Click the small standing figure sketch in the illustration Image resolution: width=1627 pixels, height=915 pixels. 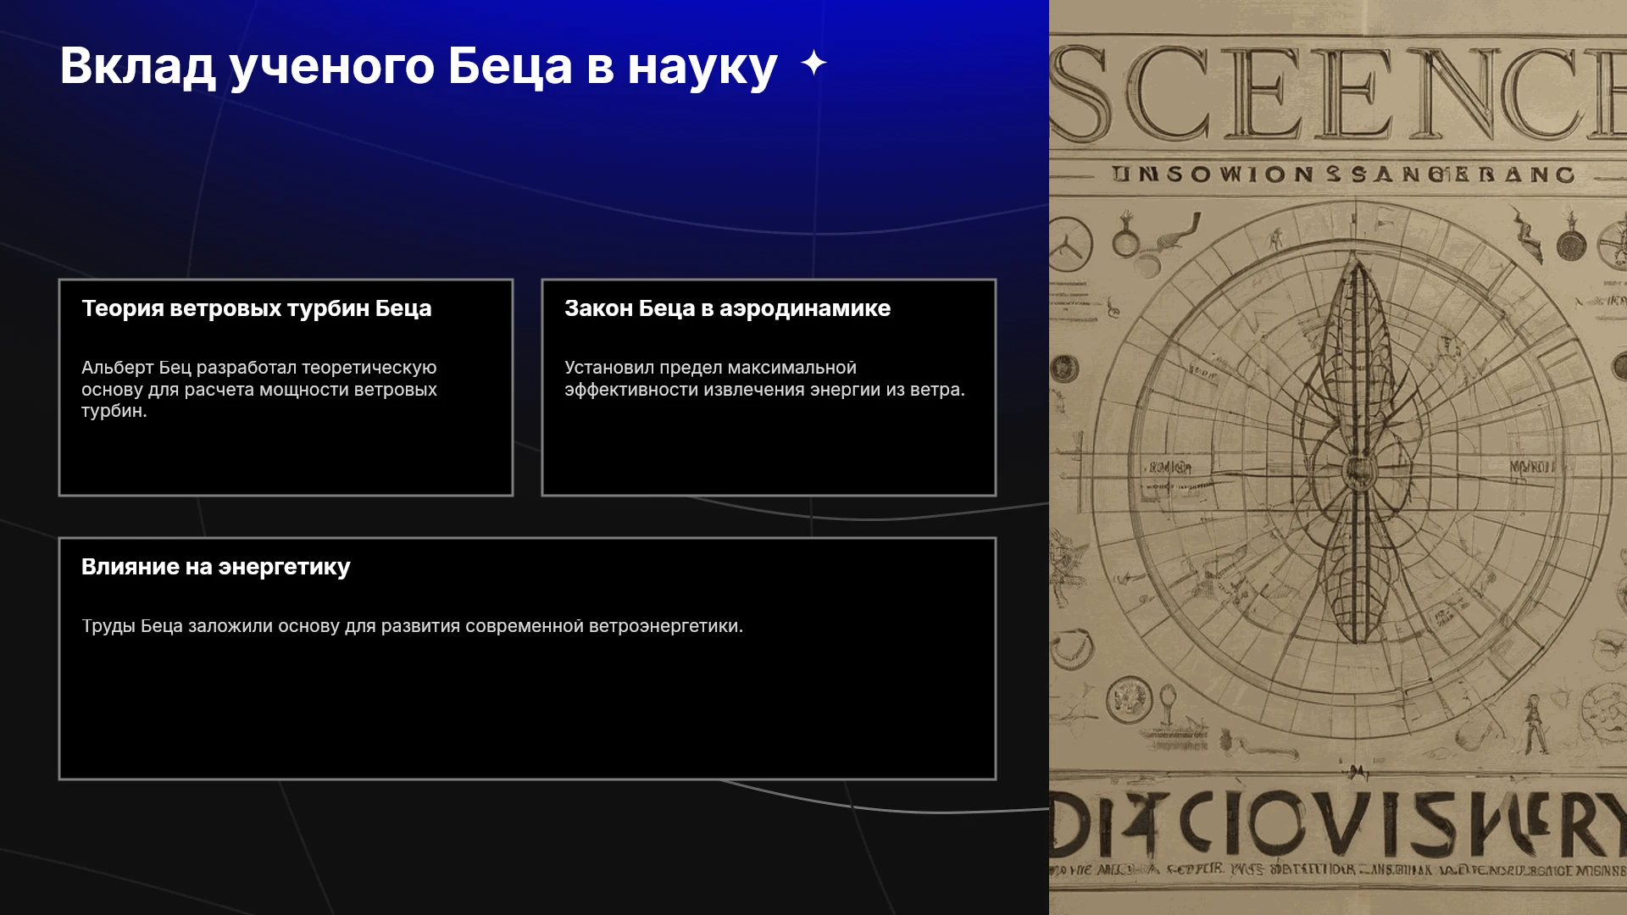[1534, 724]
